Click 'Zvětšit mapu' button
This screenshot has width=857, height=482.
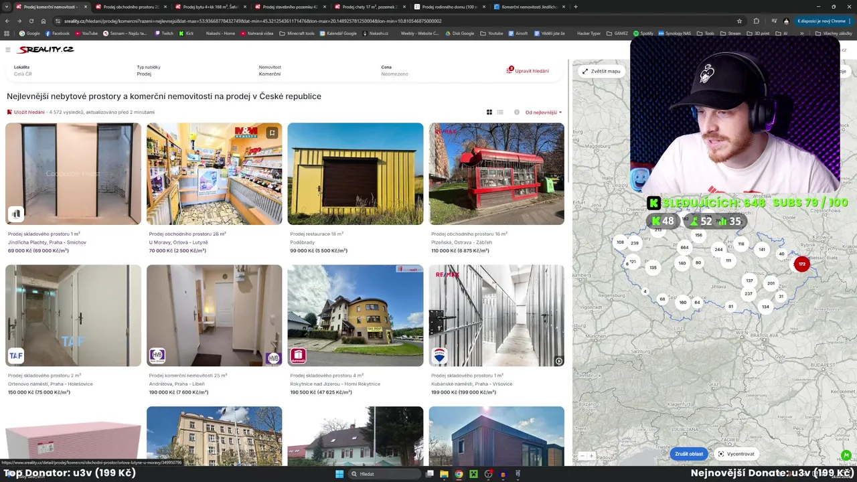tap(601, 71)
